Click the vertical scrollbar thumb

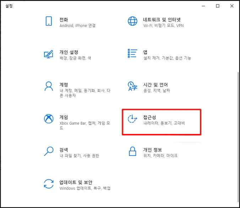pyautogui.click(x=238, y=137)
